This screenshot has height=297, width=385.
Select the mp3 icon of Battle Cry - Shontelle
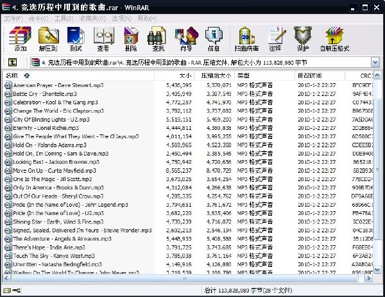click(x=8, y=94)
